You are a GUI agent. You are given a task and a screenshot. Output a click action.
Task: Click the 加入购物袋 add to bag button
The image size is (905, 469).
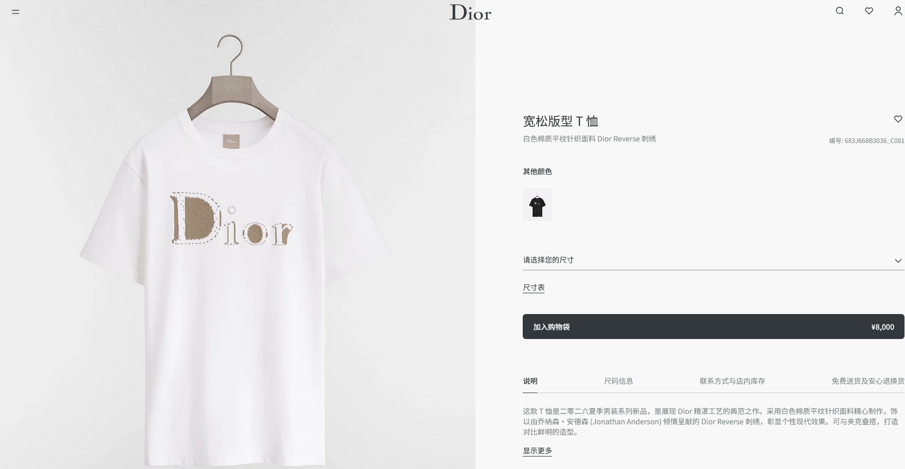tap(713, 327)
